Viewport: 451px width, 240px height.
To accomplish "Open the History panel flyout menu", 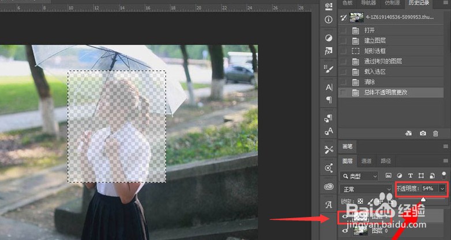I will (x=446, y=2).
